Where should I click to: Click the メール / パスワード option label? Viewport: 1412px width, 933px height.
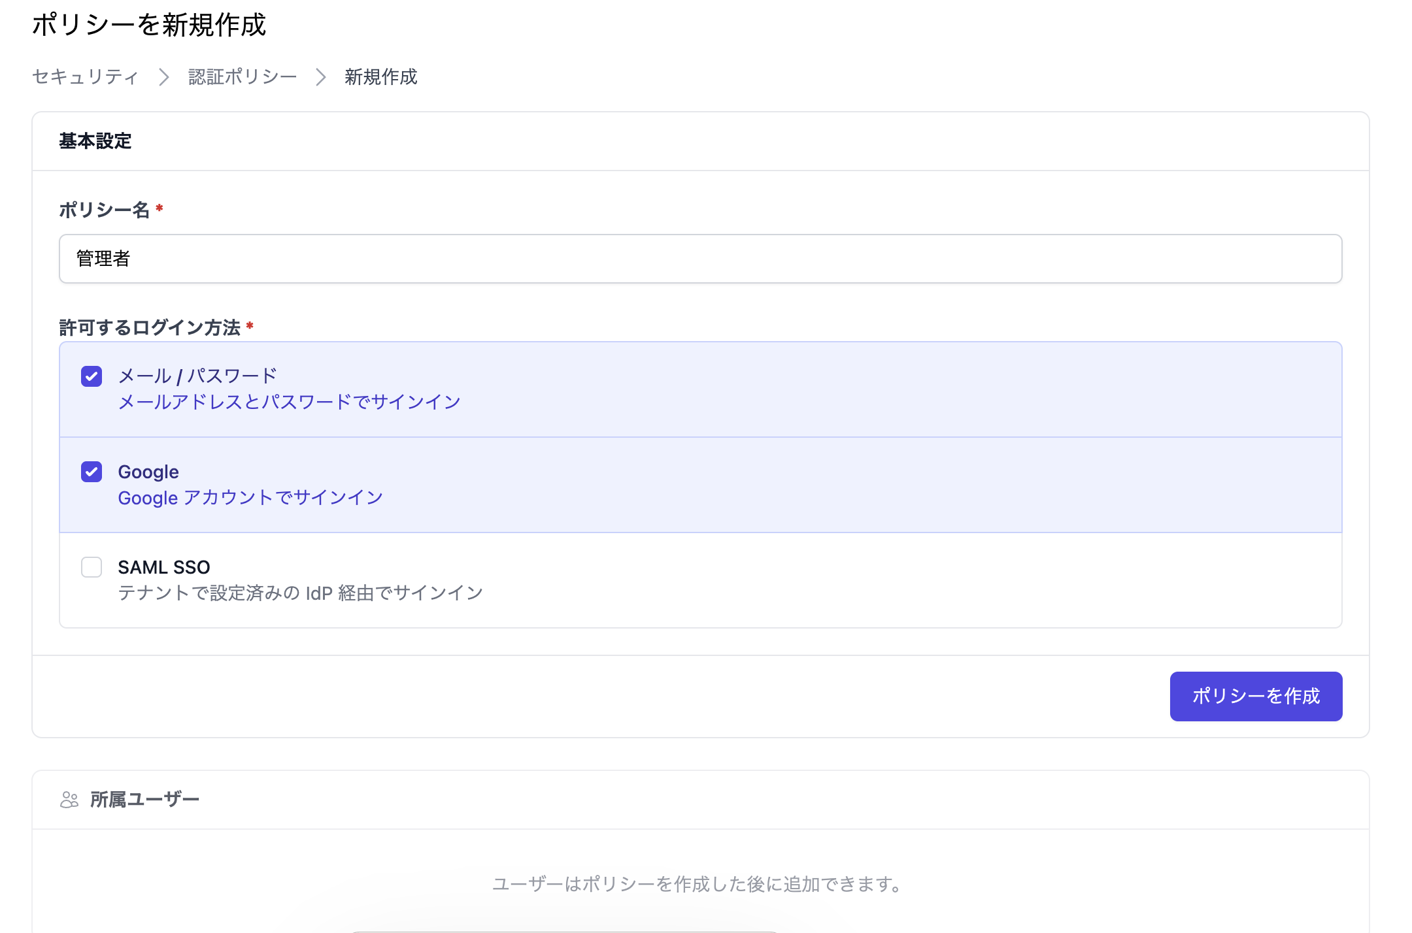click(x=197, y=376)
